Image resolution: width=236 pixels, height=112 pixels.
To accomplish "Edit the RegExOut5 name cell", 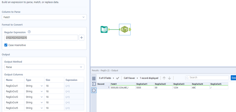I will tap(15, 108).
